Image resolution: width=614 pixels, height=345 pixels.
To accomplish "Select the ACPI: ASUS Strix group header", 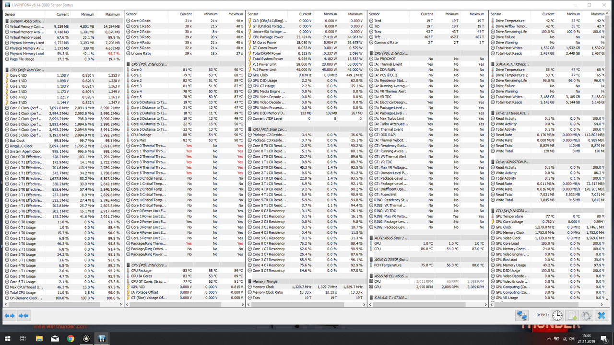I will [428, 238].
